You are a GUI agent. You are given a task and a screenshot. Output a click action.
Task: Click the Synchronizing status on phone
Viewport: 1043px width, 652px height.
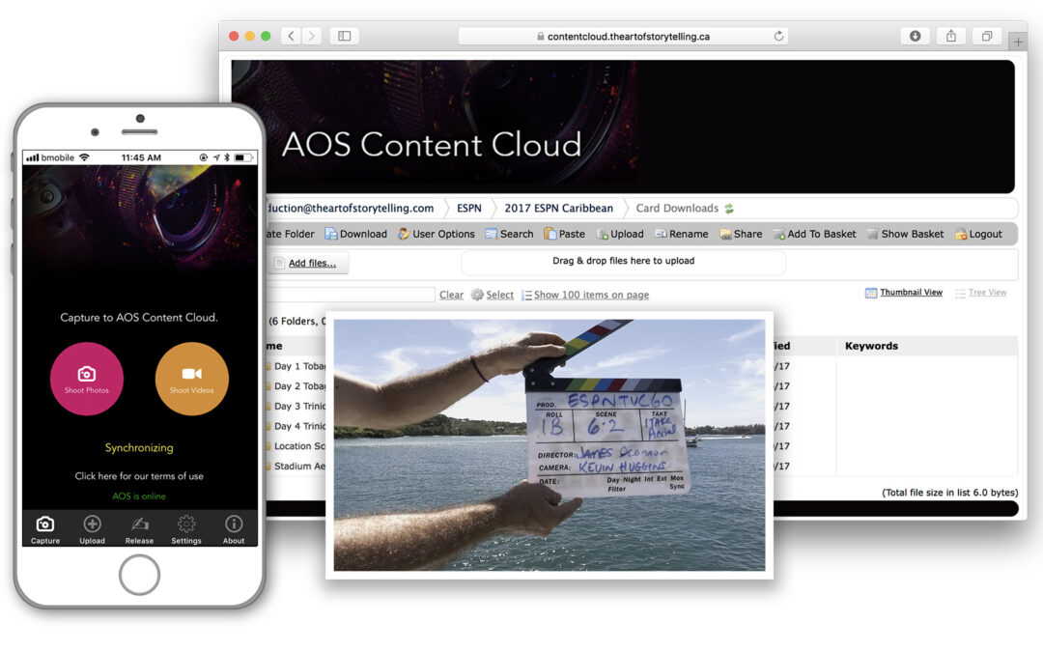tap(139, 448)
